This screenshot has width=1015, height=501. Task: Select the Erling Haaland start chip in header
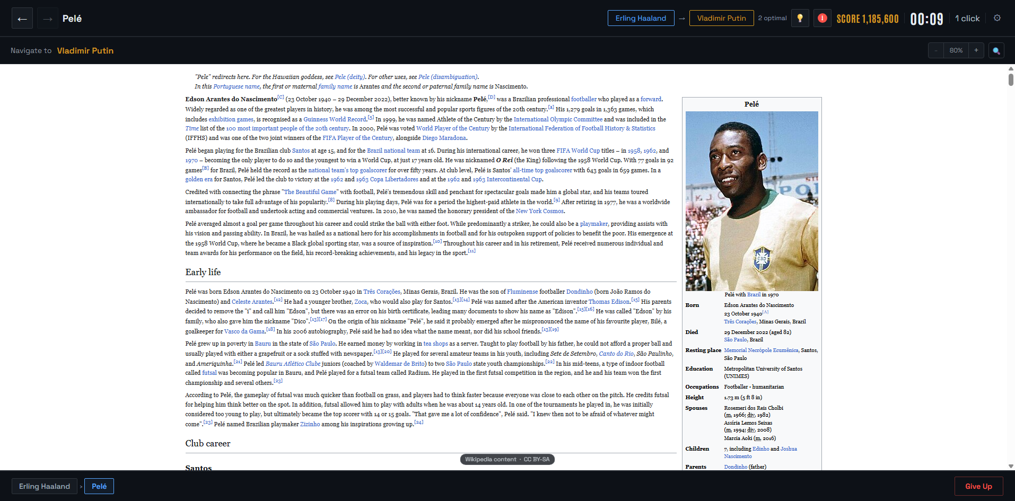tap(641, 18)
